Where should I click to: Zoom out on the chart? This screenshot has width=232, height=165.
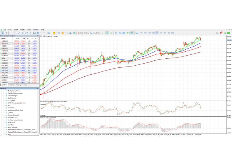pyautogui.click(x=120, y=33)
